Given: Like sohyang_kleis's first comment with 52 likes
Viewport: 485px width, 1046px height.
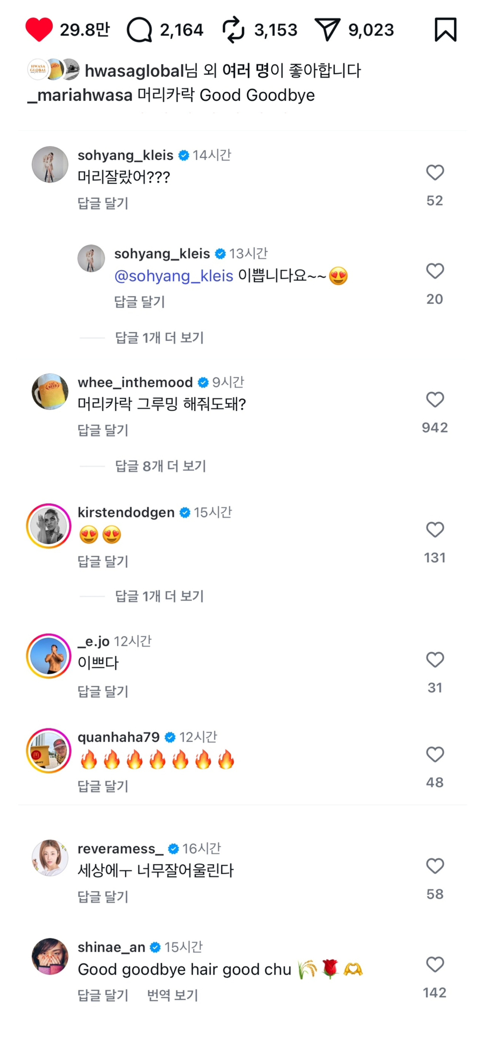Looking at the screenshot, I should pos(435,172).
